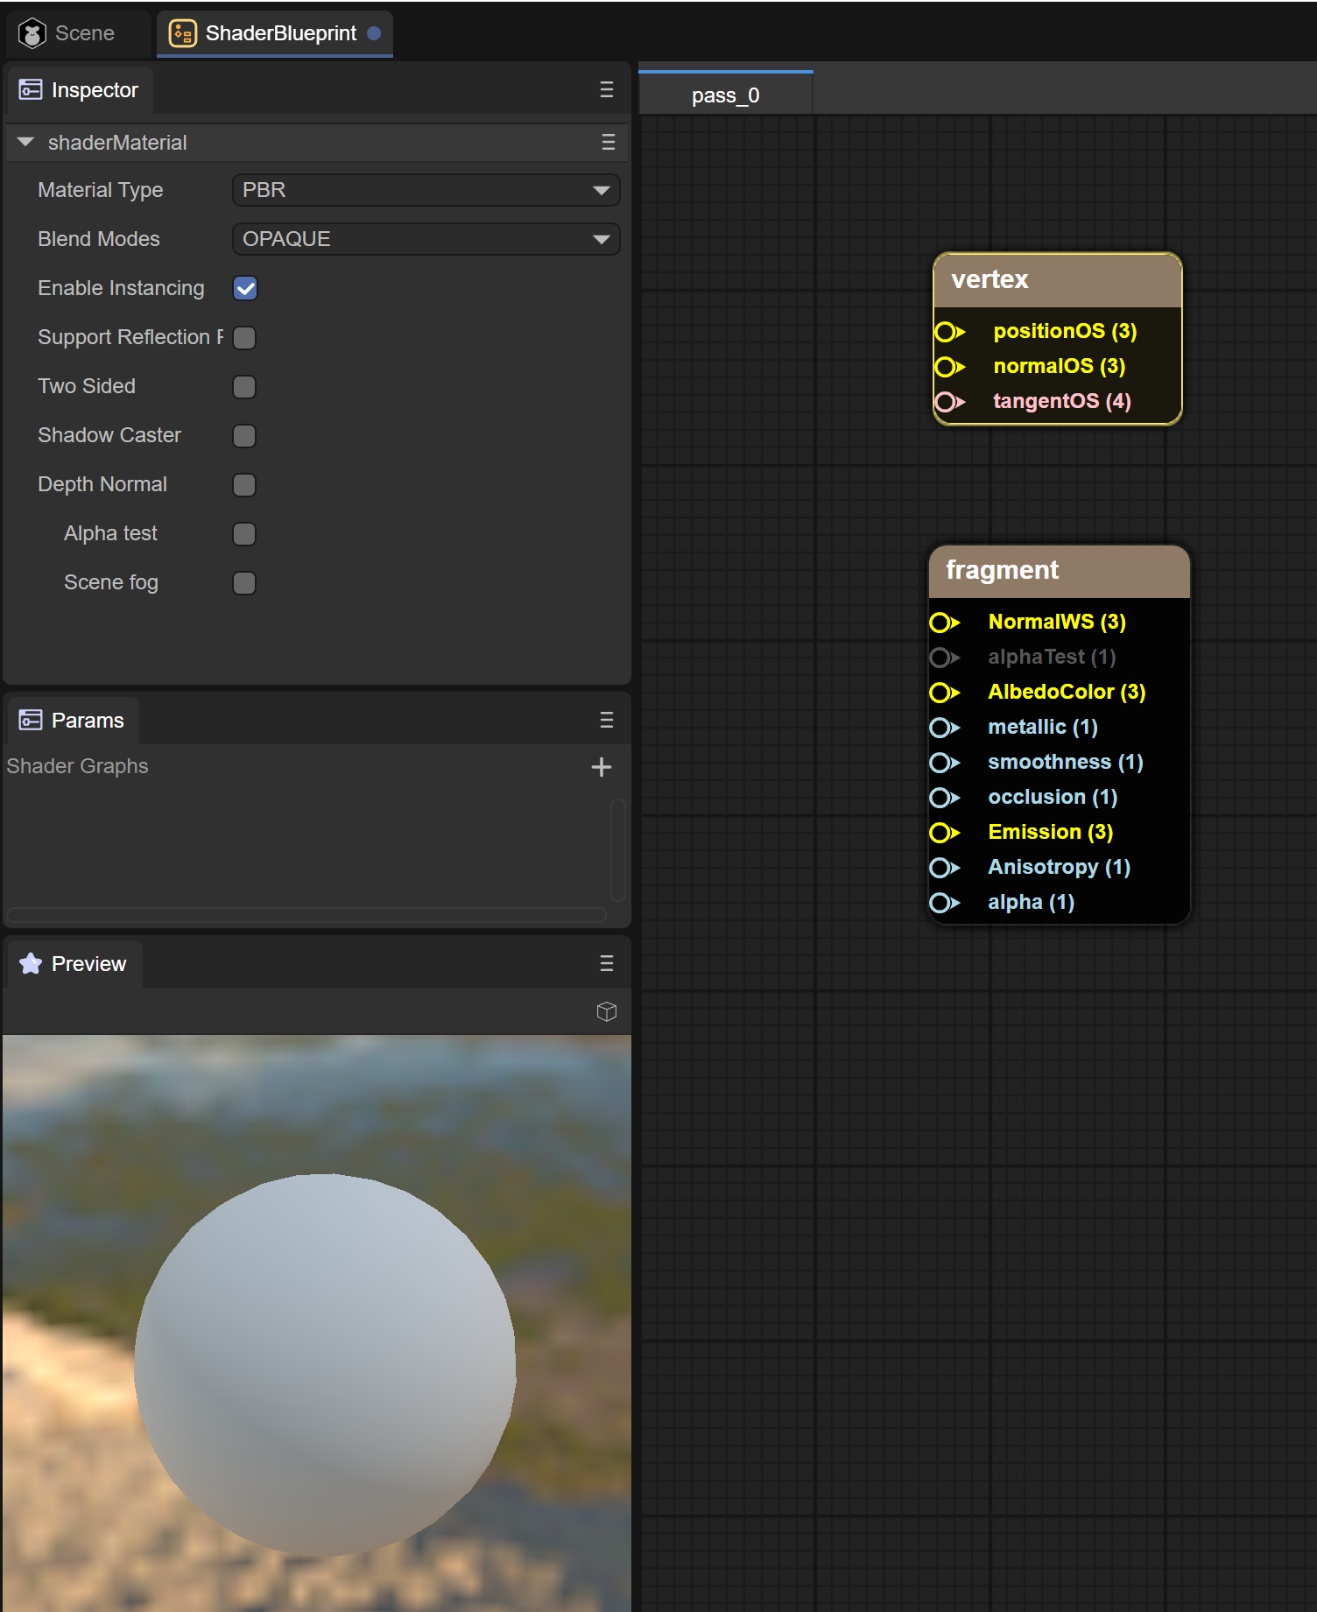Open the Inspector panel hamburger menu

point(606,90)
